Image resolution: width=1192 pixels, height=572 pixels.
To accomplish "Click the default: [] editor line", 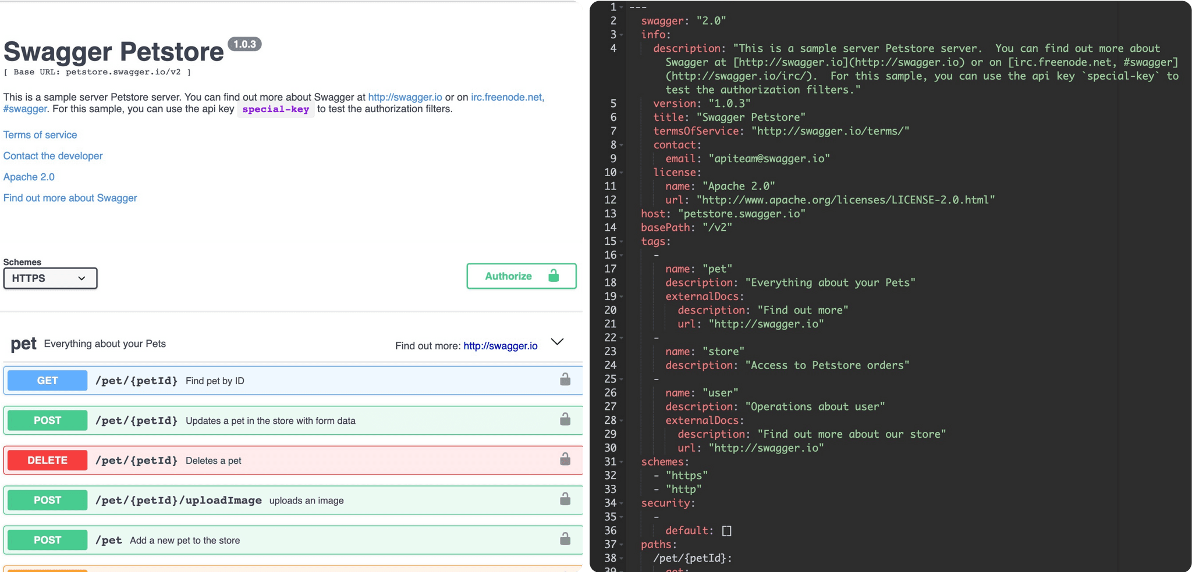I will click(x=698, y=531).
